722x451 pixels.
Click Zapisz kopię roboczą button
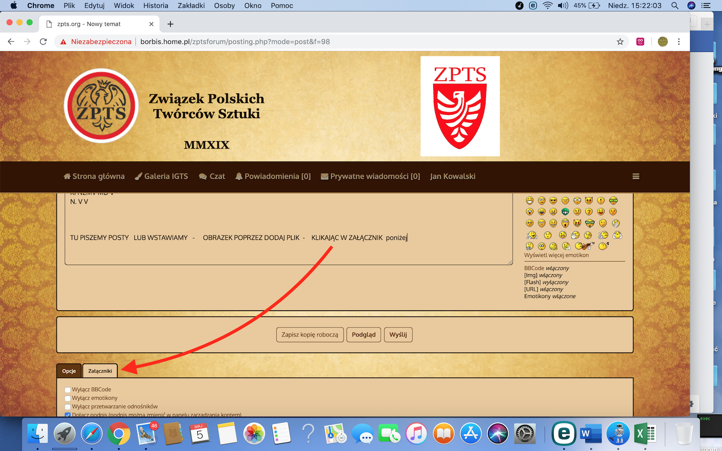pos(310,335)
